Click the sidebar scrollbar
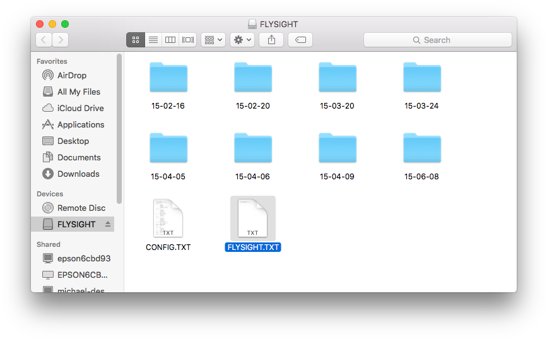 point(119,126)
